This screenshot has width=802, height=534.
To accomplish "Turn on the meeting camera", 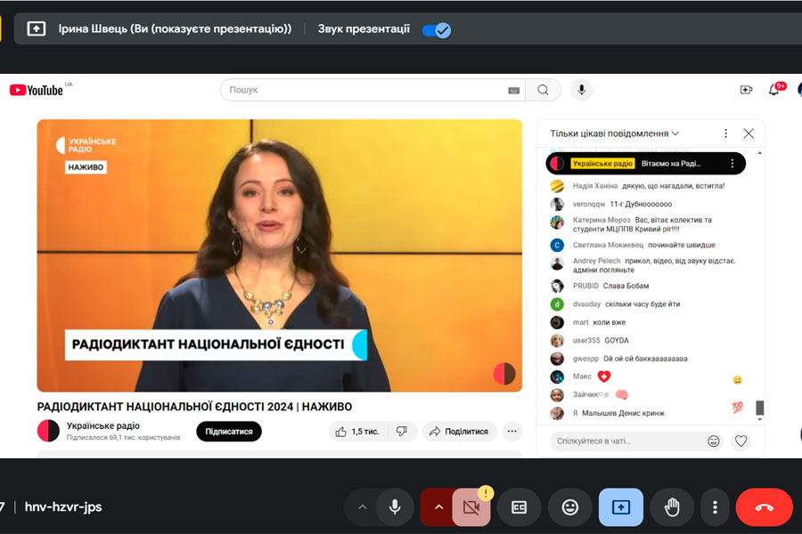I will pos(471,507).
